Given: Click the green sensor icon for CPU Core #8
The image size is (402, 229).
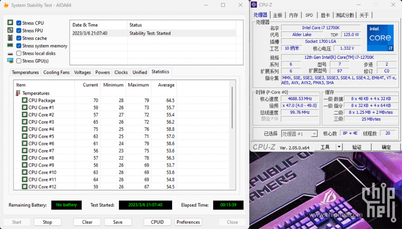Looking at the screenshot, I should 25,158.
